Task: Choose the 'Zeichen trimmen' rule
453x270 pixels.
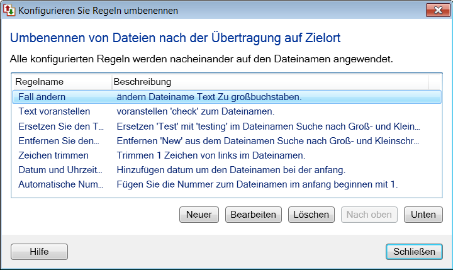Action: pos(53,155)
